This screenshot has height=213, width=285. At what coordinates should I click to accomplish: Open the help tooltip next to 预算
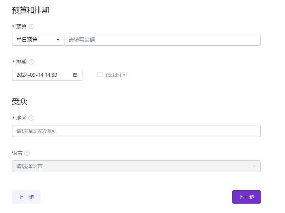31,27
